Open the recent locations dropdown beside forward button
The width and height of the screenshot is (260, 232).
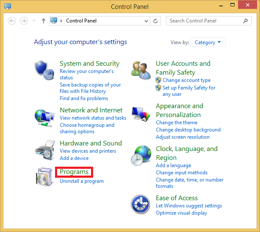34,21
